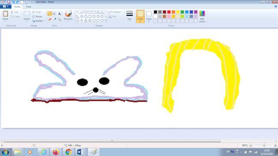The height and width of the screenshot is (156, 278).
Task: Choose the Oval callout shape
Action: [x=98, y=21]
